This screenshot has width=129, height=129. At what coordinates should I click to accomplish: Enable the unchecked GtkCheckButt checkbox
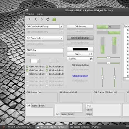point(27,74)
